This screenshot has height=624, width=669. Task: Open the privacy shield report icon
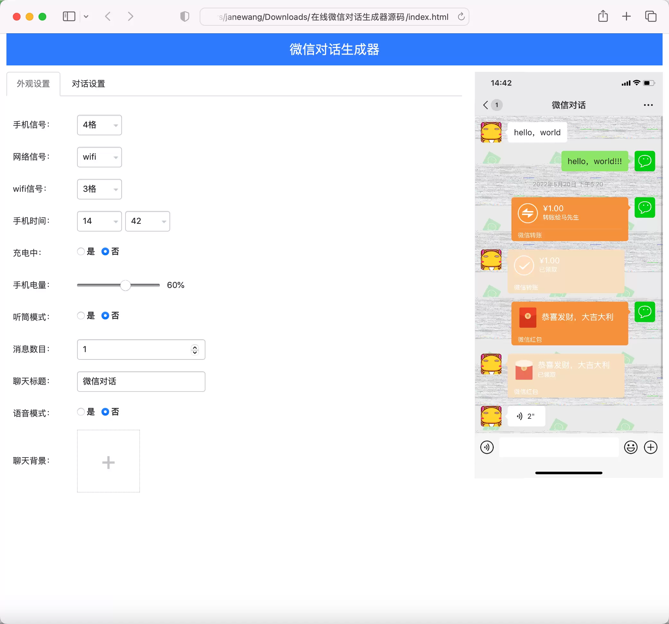coord(185,16)
